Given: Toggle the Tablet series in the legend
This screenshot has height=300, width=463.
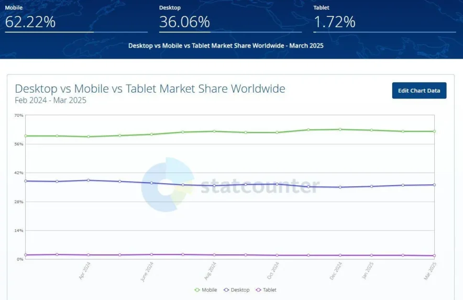Looking at the screenshot, I should pyautogui.click(x=266, y=290).
